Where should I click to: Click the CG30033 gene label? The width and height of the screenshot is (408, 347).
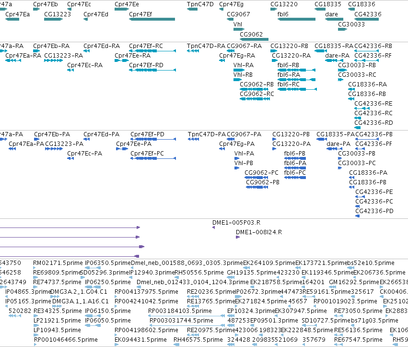coord(351,24)
